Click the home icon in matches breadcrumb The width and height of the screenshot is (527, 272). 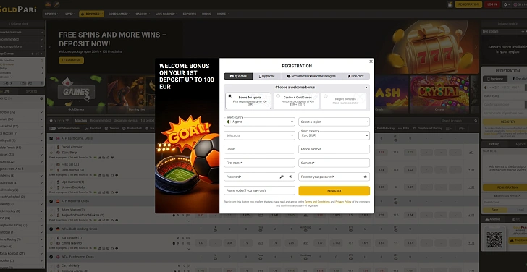coord(51,121)
